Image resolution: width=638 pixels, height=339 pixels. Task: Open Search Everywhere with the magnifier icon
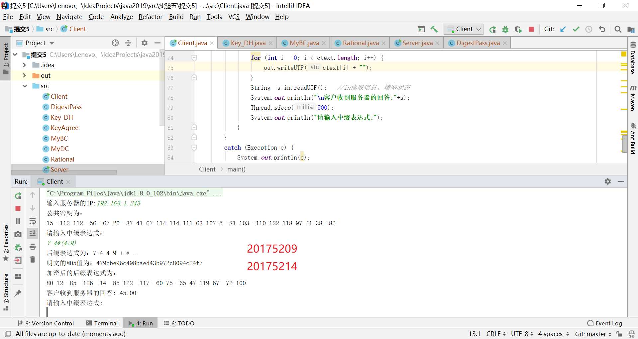tap(618, 29)
